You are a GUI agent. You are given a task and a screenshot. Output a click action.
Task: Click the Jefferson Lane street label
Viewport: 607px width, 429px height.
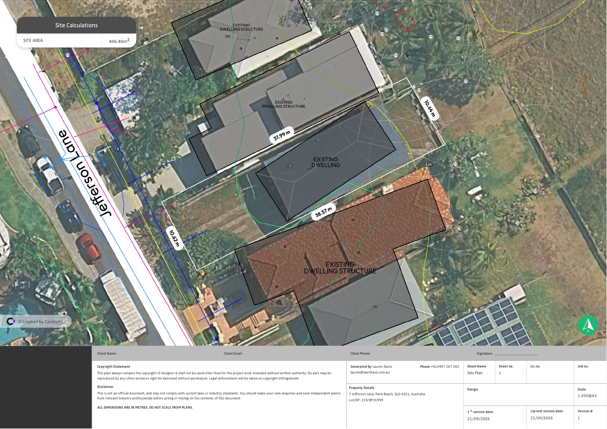click(84, 173)
